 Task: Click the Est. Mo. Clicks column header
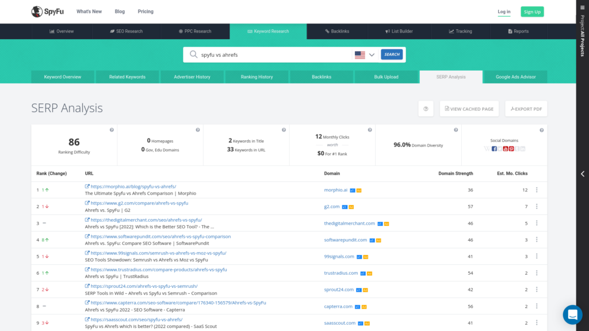[512, 174]
